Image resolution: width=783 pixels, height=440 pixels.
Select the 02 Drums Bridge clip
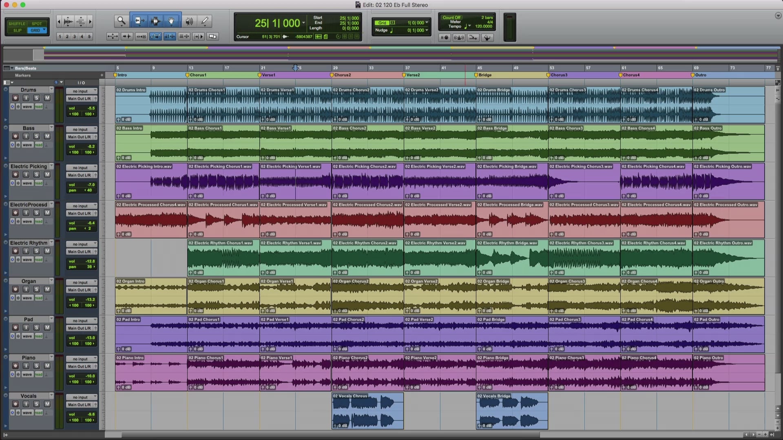[x=512, y=105]
